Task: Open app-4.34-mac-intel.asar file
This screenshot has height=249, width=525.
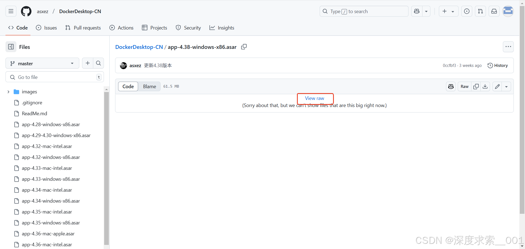Action: click(x=47, y=190)
